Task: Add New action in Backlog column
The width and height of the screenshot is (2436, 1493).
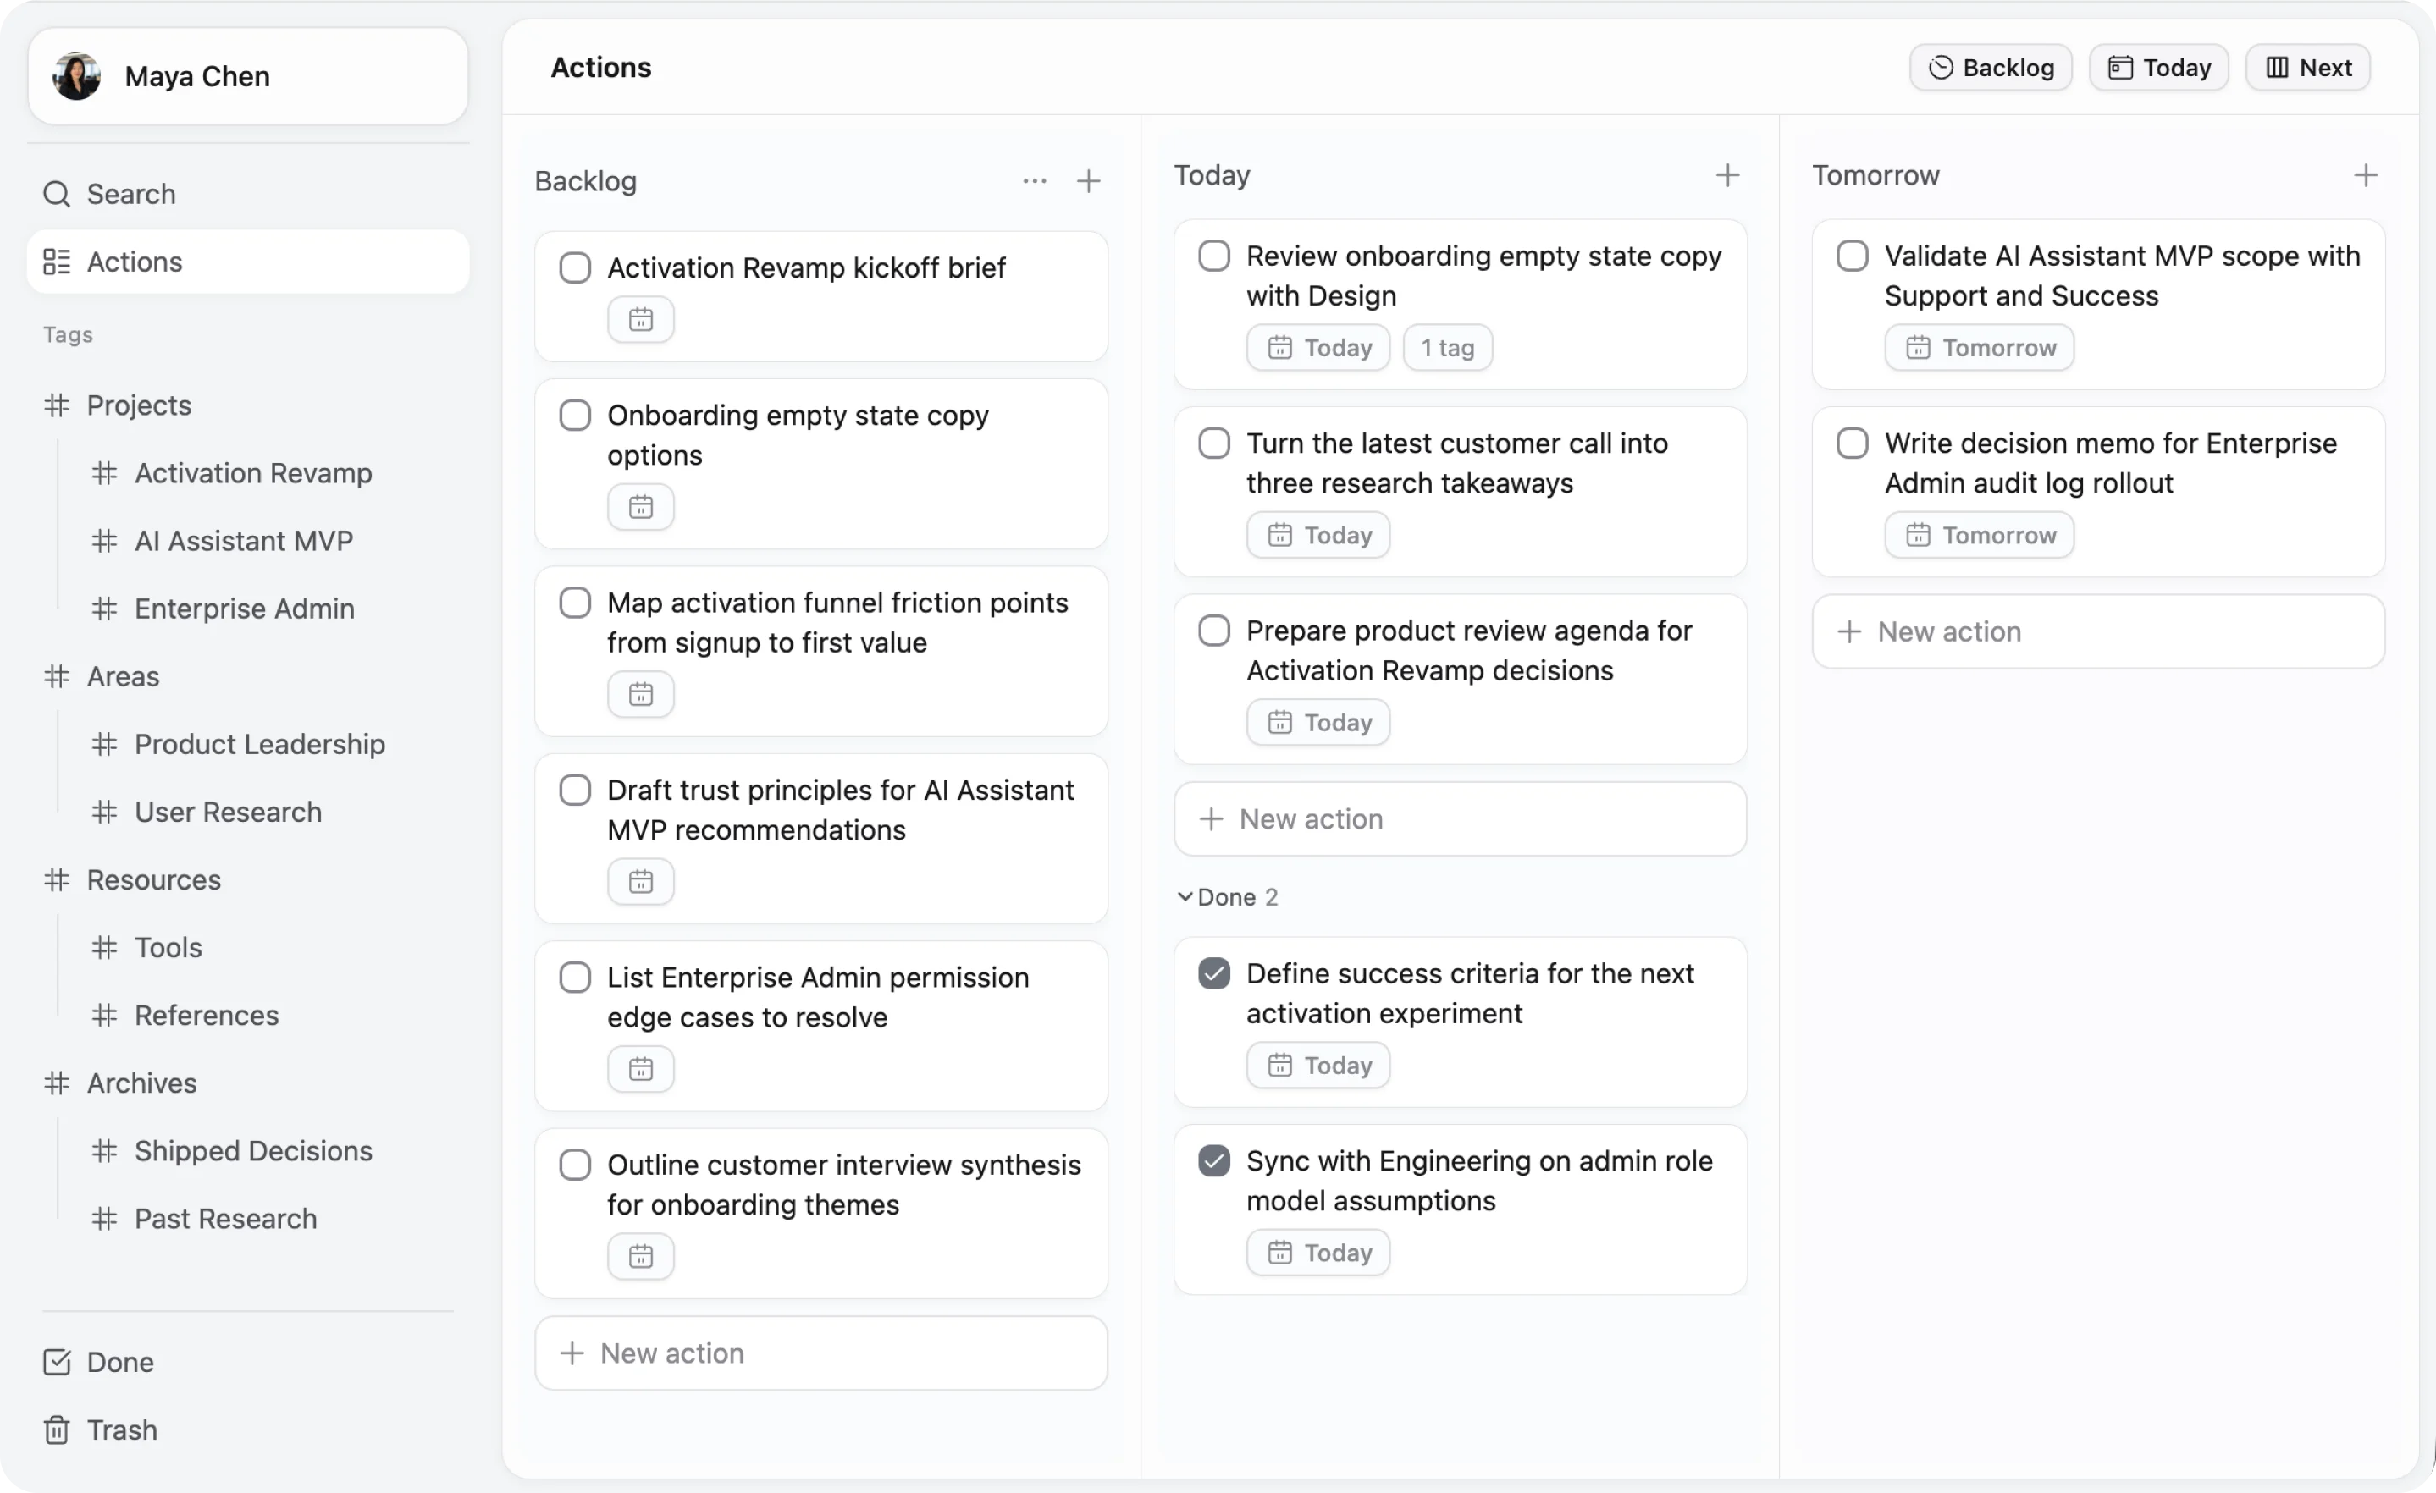Action: pos(820,1353)
